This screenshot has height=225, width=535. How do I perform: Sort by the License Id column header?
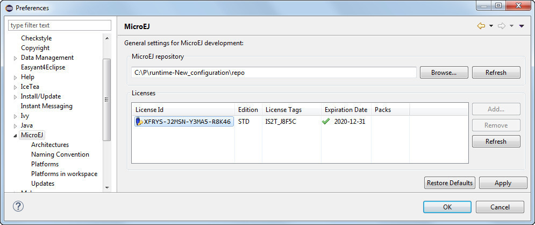pyautogui.click(x=183, y=110)
